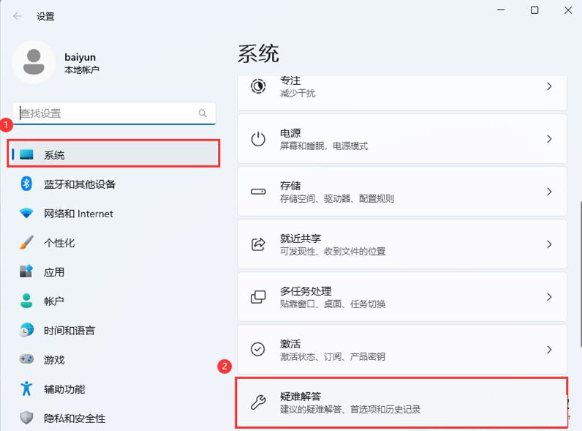Image resolution: width=582 pixels, height=431 pixels.
Task: Select the 个性化 paintbrush icon
Action: 27,242
